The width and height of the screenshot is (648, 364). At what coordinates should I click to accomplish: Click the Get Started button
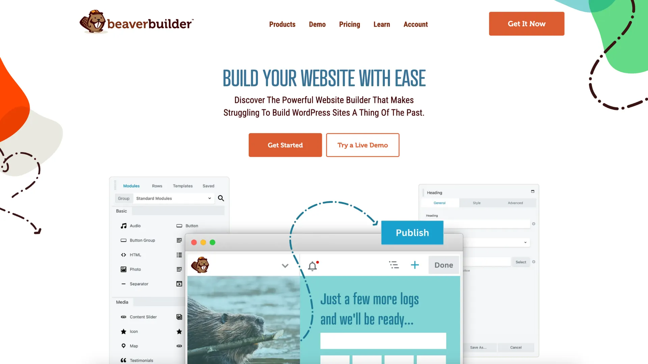(x=285, y=145)
